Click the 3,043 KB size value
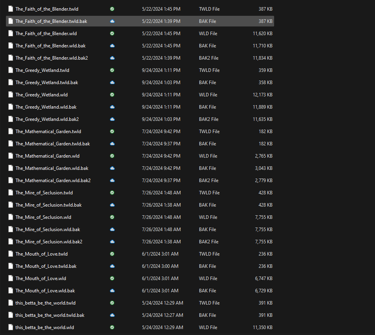Screen dimensions: 375x335 point(264,168)
